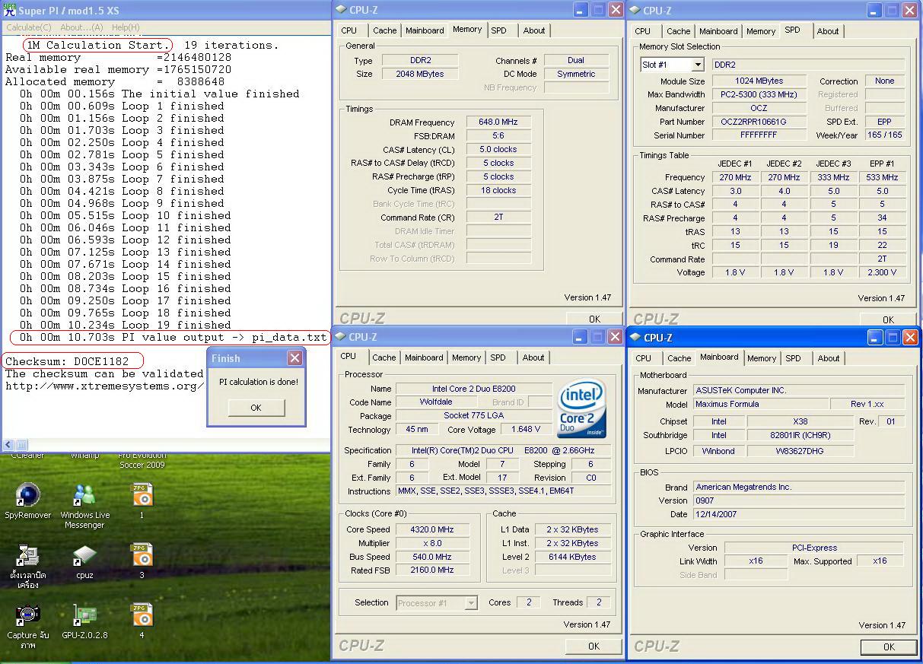The width and height of the screenshot is (923, 664).
Task: Click the Multiplier x 8.0 value
Action: tap(431, 544)
